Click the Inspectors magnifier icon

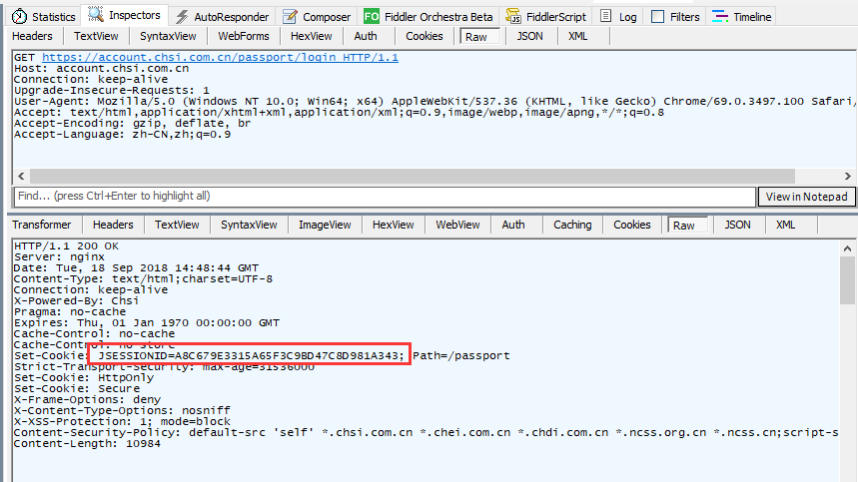(x=96, y=15)
